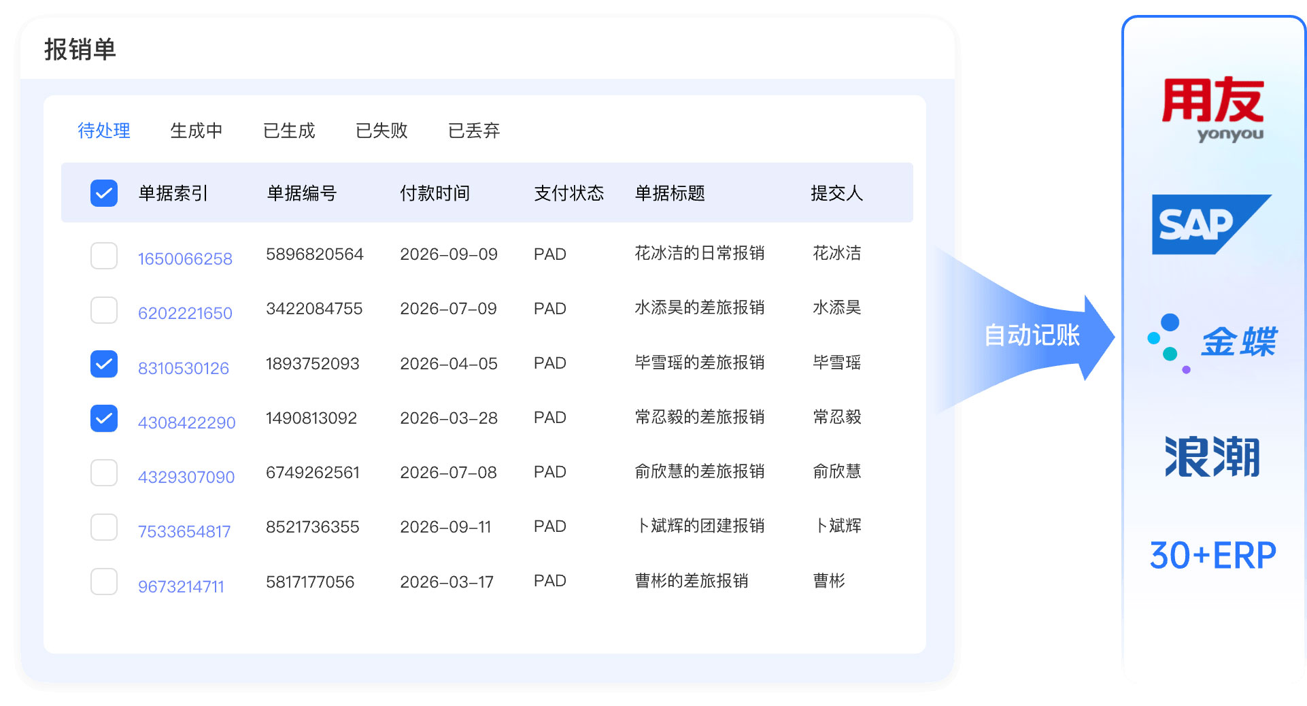Click the SAP logo
The image size is (1307, 706).
point(1212,224)
